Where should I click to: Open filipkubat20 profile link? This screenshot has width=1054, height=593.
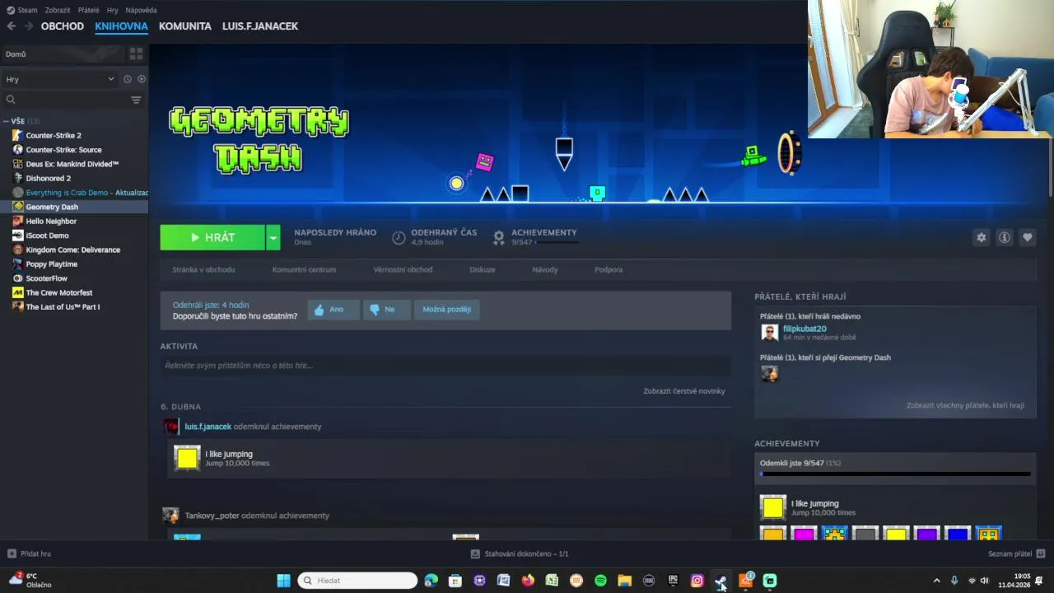[x=804, y=329]
